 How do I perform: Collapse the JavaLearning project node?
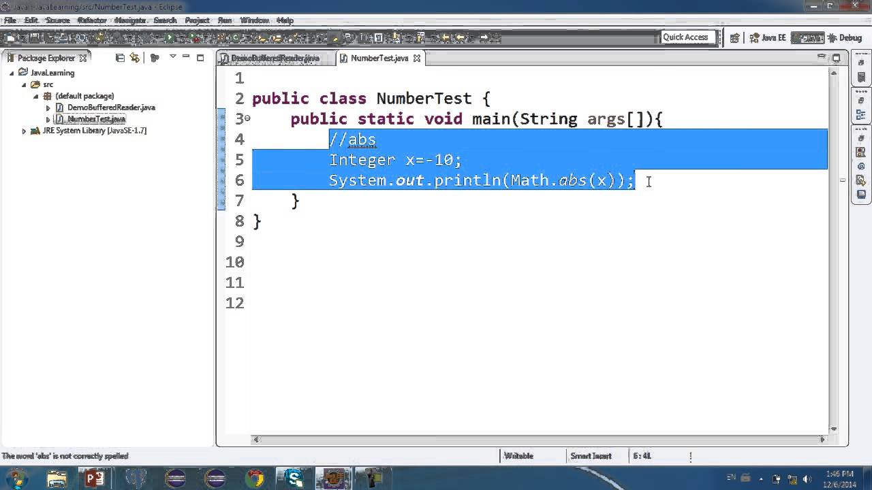point(12,73)
